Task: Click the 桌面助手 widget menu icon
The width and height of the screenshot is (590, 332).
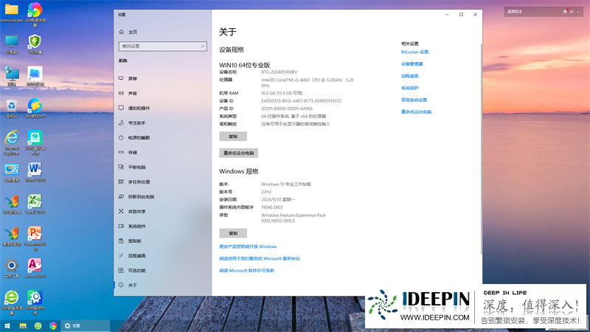Action: point(572,12)
